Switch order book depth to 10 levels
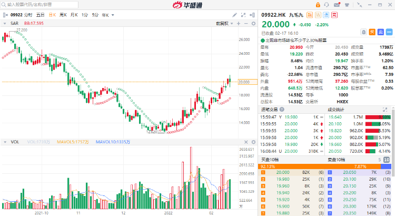 (387, 159)
